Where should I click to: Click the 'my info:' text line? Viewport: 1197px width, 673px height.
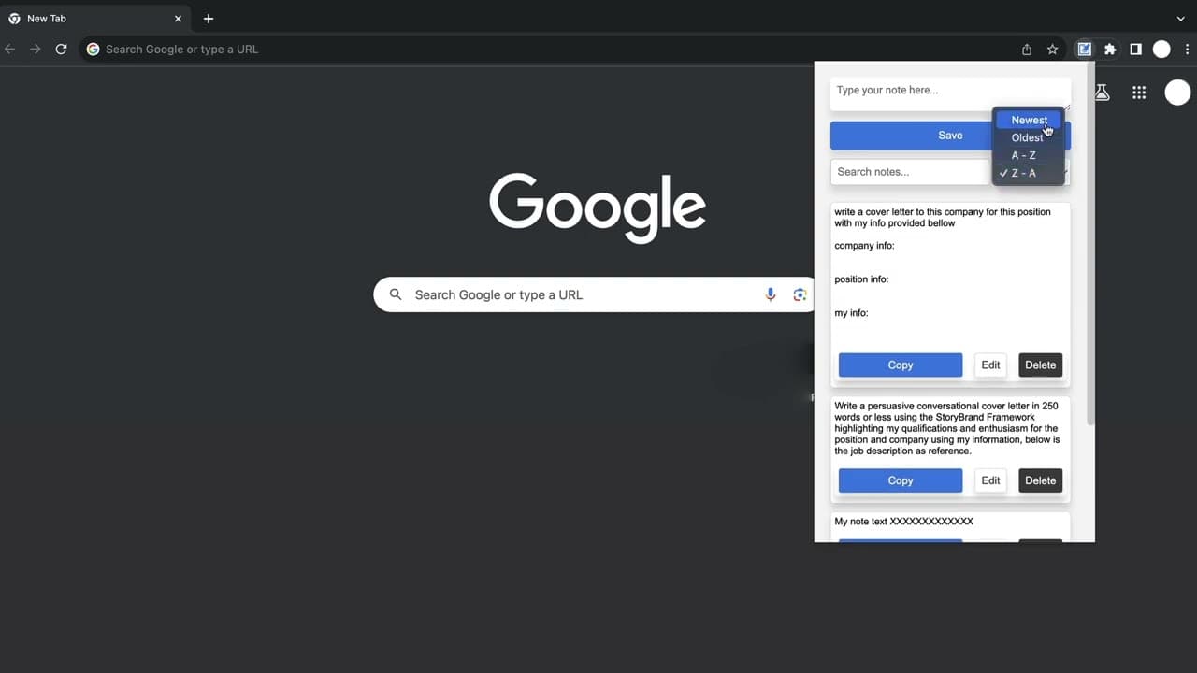[x=851, y=313]
